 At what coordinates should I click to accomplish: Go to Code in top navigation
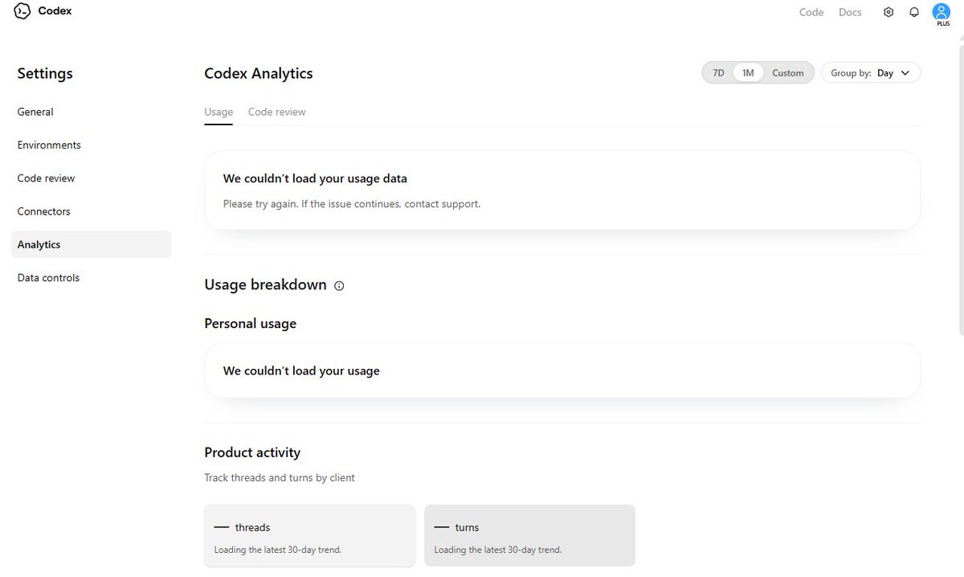click(811, 12)
